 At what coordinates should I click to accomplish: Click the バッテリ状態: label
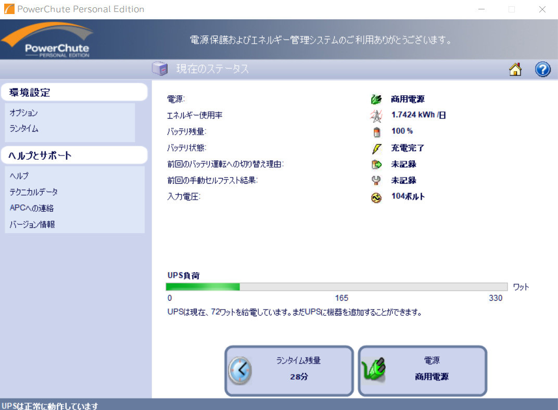click(x=187, y=148)
